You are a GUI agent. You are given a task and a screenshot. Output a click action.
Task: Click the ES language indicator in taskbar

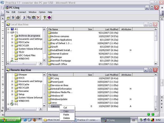pos(134,120)
